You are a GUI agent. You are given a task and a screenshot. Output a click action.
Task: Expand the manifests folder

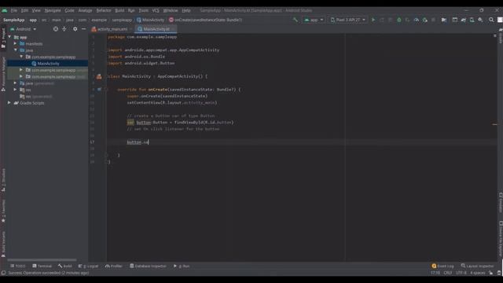[x=15, y=44]
